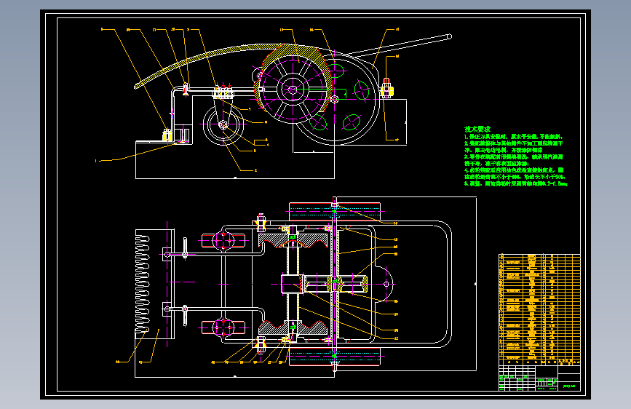Screen dimensions: 631x409
Task: Click the bottom red-outlined roller in the plan view
Action: pyautogui.click(x=335, y=357)
